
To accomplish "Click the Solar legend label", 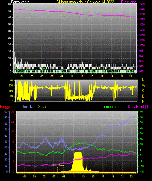I will 42,107.
